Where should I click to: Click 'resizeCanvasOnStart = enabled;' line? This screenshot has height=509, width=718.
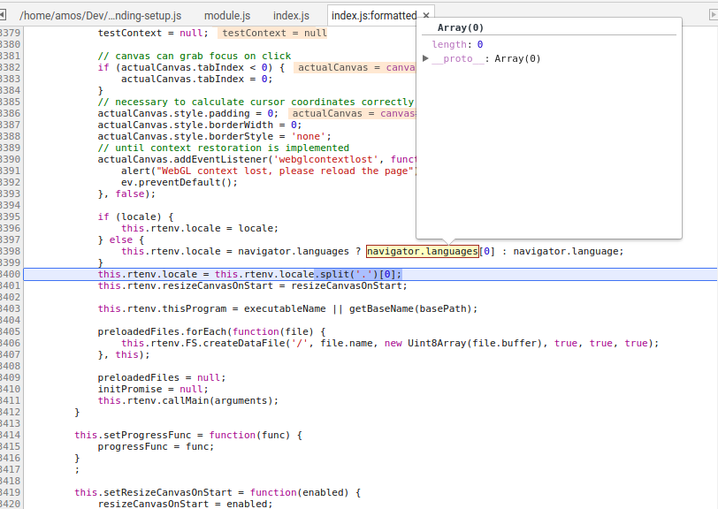click(x=185, y=504)
